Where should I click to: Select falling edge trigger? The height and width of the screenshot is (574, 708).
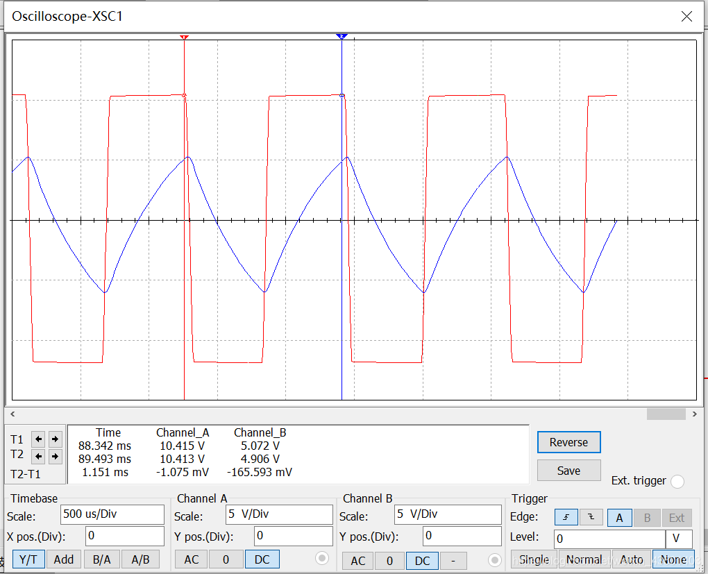[x=591, y=517]
